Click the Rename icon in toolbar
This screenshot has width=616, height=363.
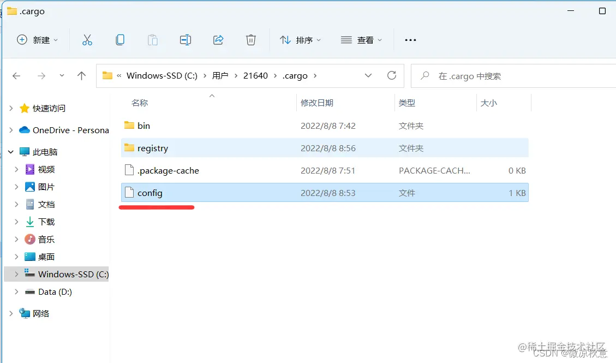[186, 40]
